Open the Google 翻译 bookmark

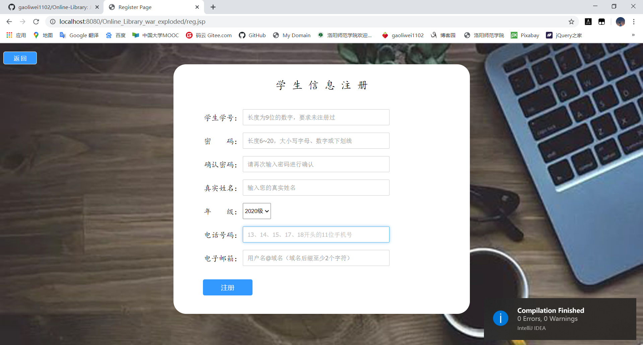coord(79,35)
